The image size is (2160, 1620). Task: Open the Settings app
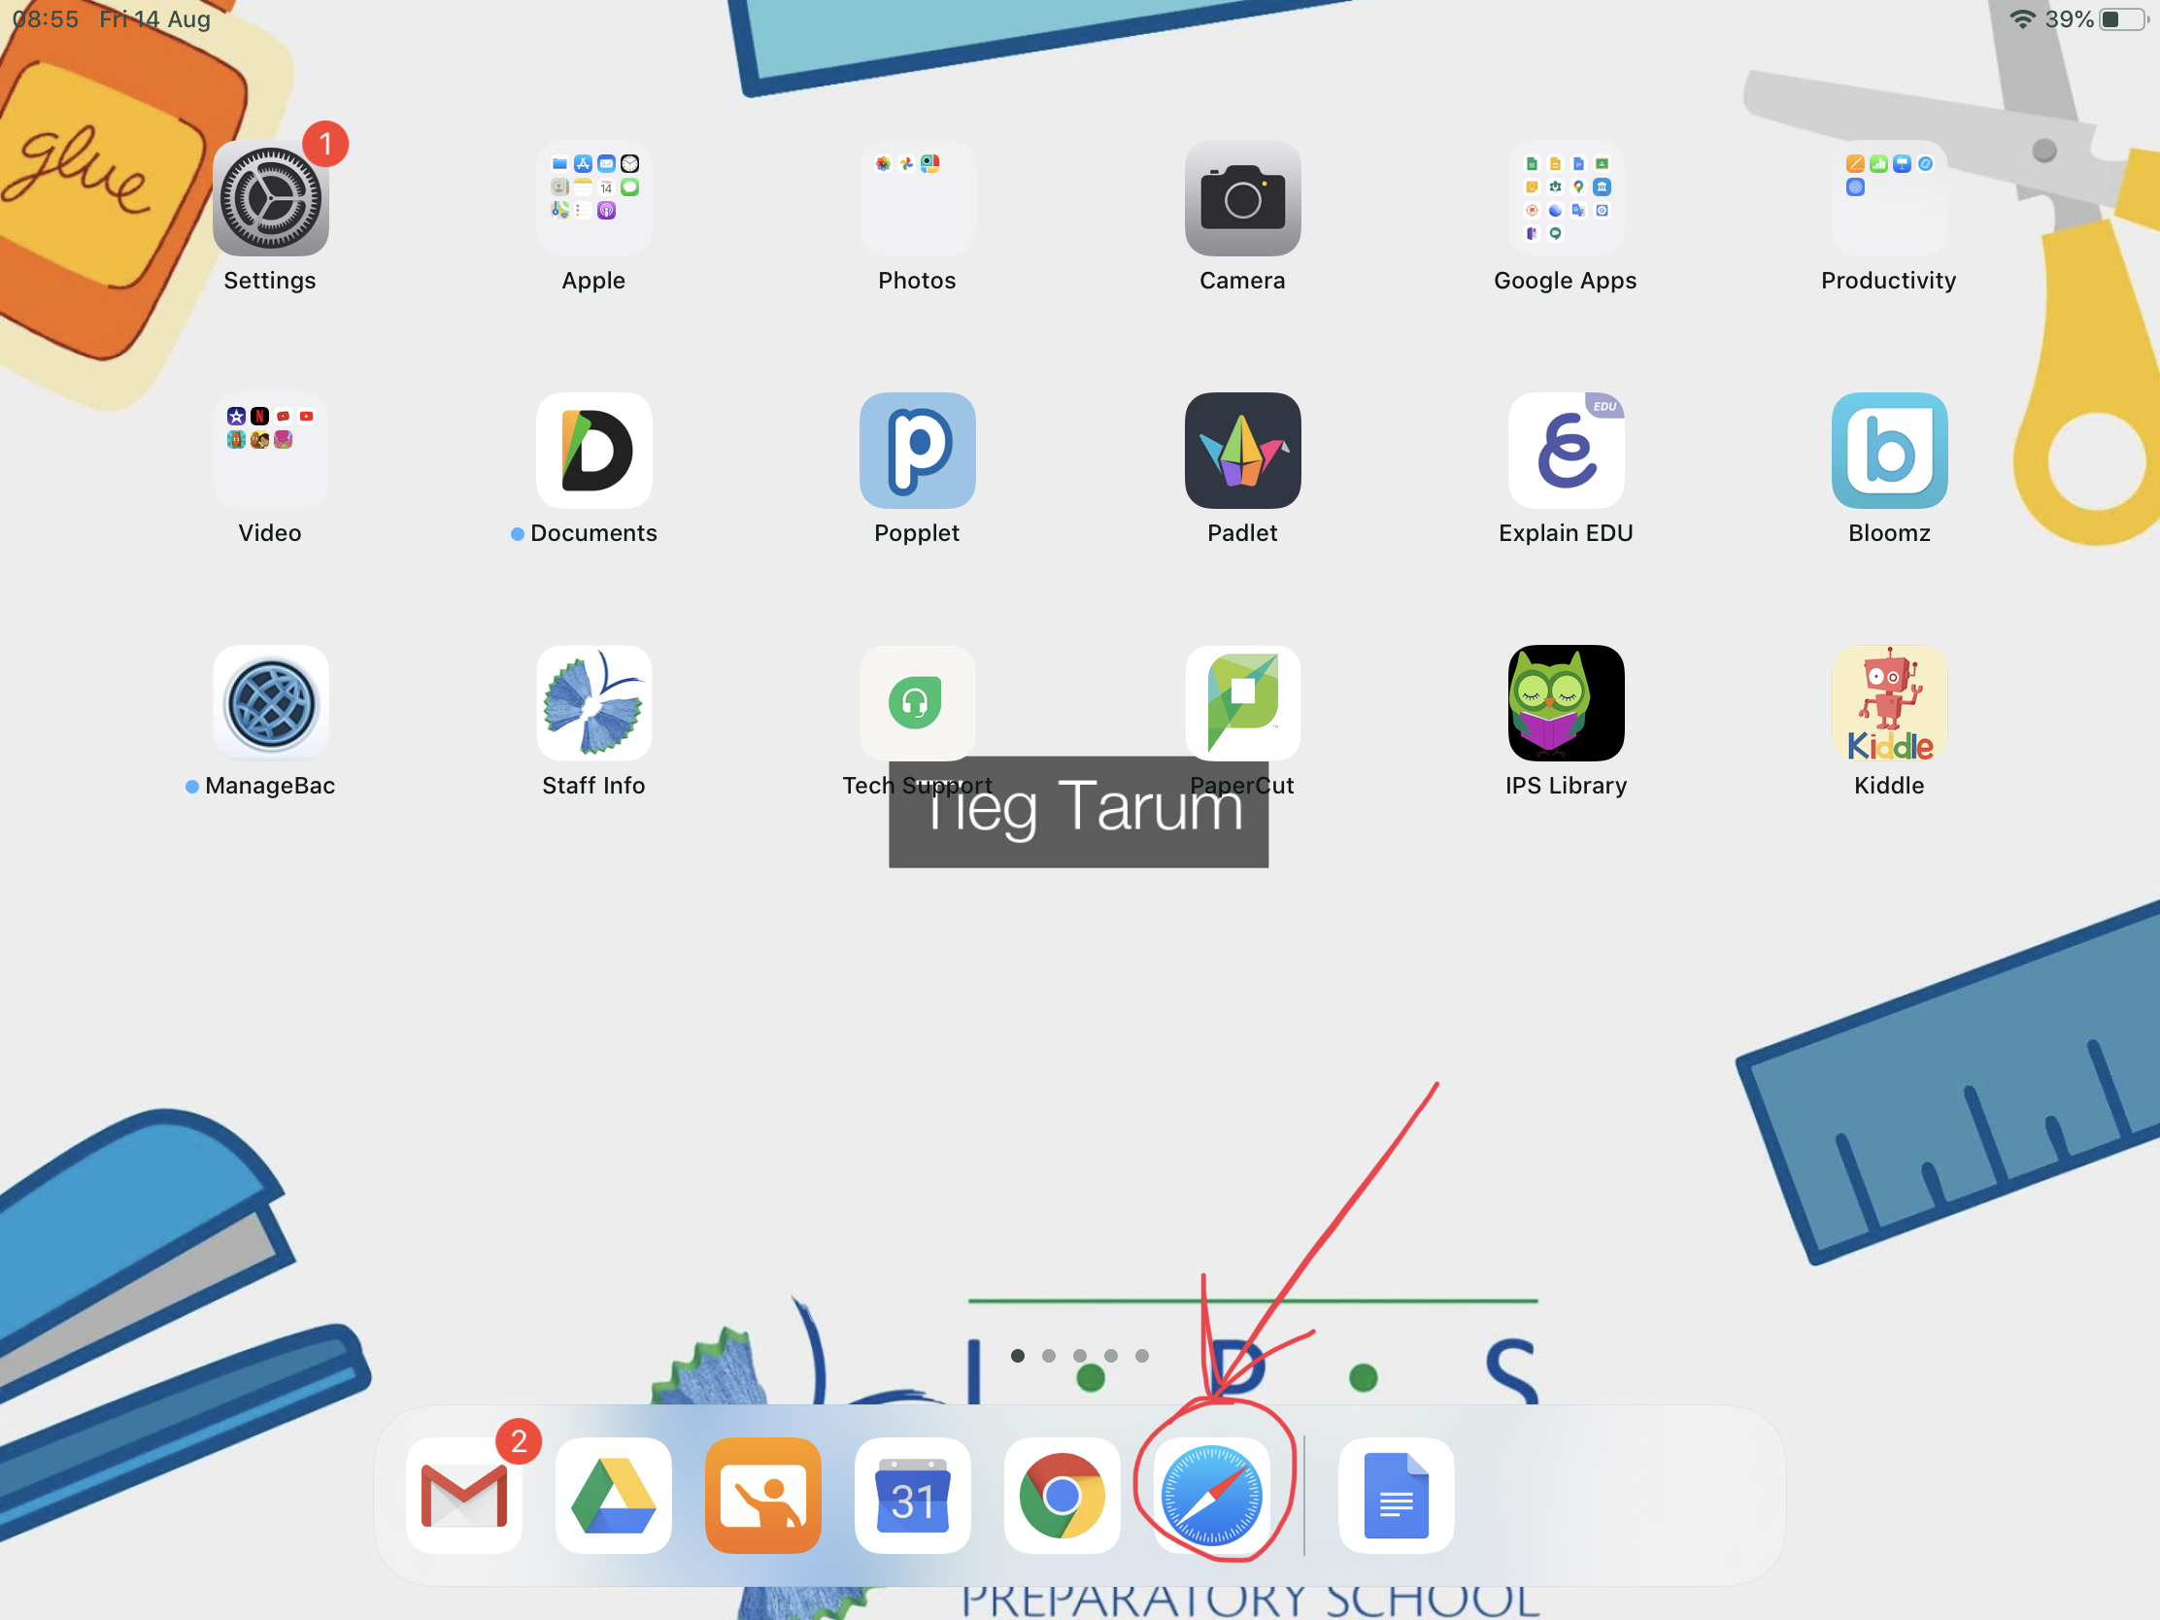coord(271,199)
